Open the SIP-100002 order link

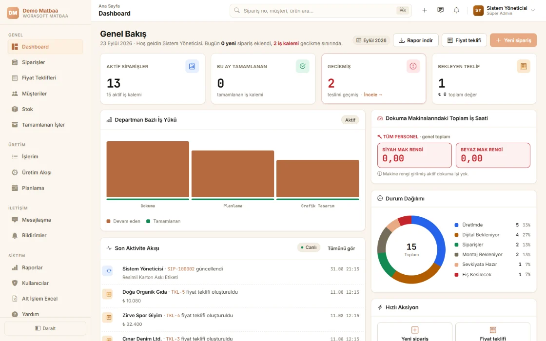click(181, 269)
